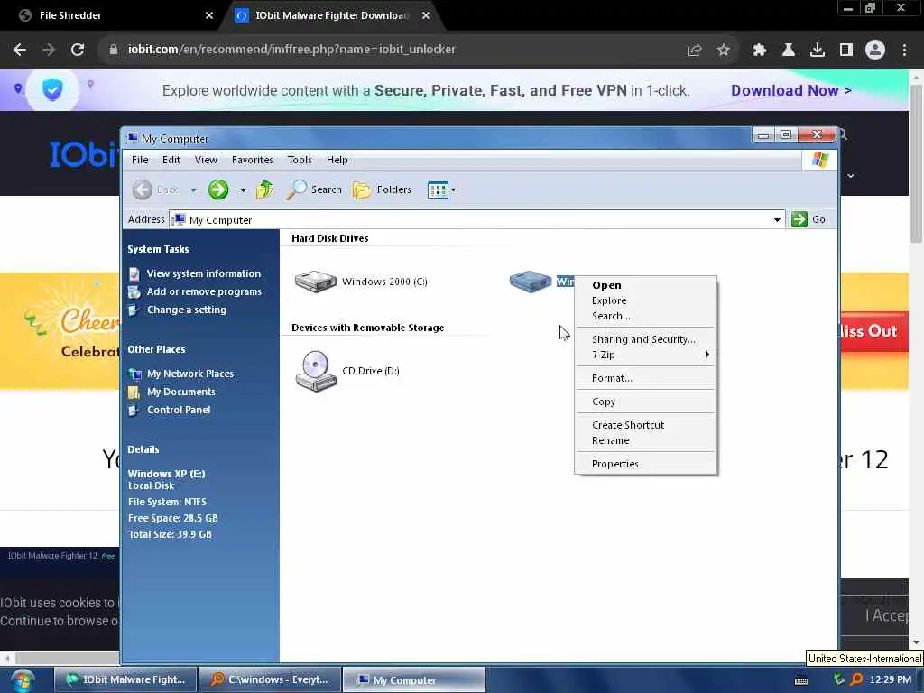Click the Up folder icon in toolbar

[265, 189]
